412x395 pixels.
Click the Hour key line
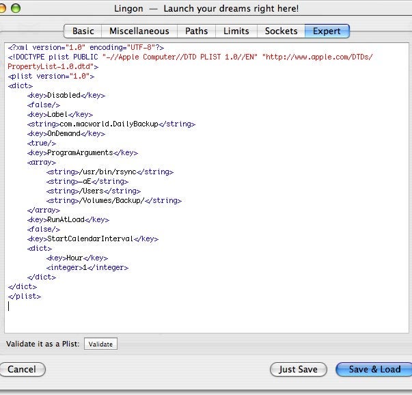(x=77, y=258)
